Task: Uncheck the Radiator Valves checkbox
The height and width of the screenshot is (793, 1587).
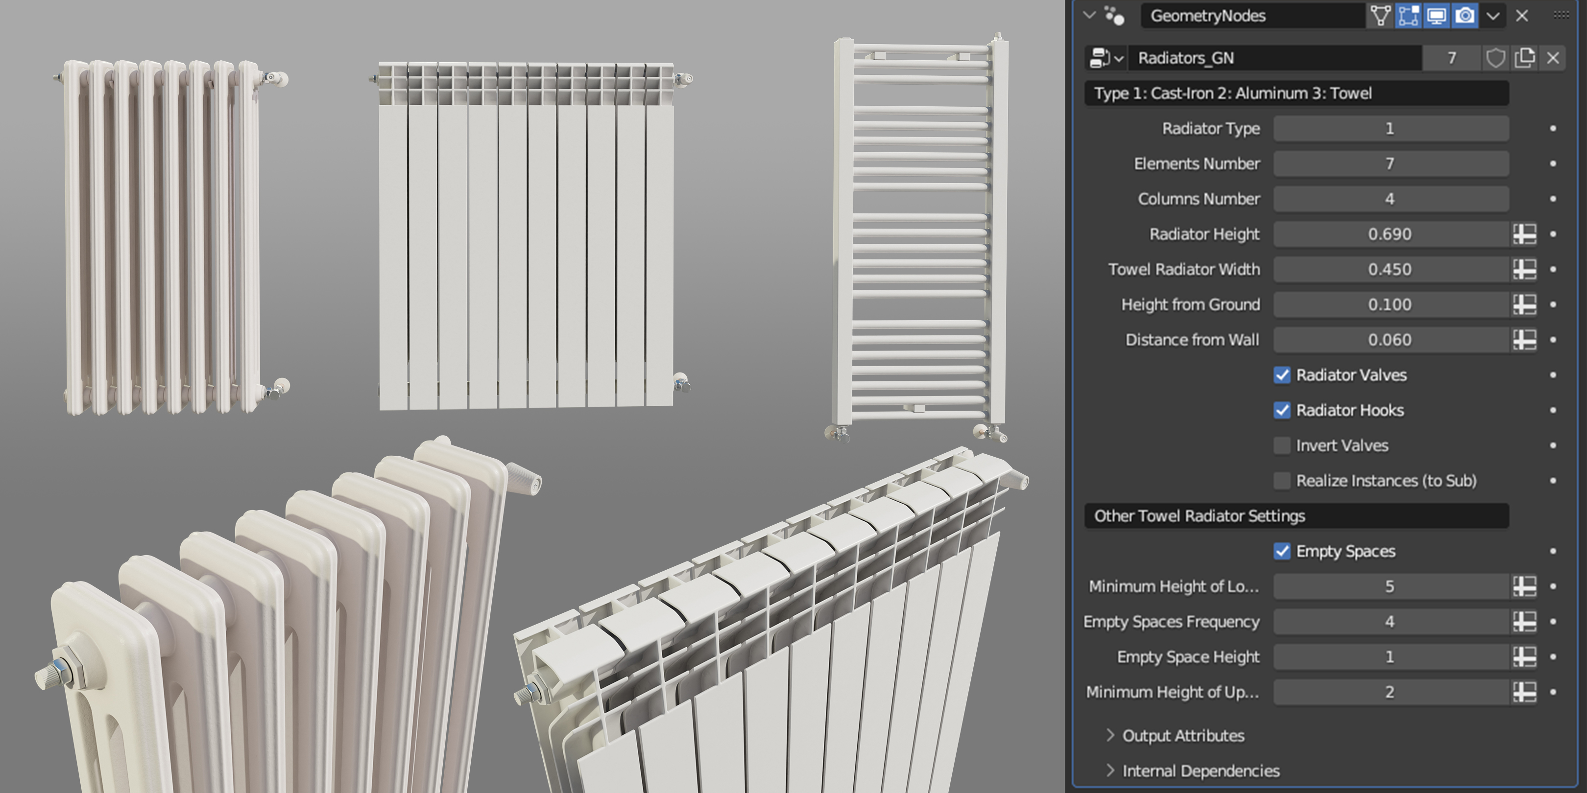Action: pyautogui.click(x=1283, y=375)
